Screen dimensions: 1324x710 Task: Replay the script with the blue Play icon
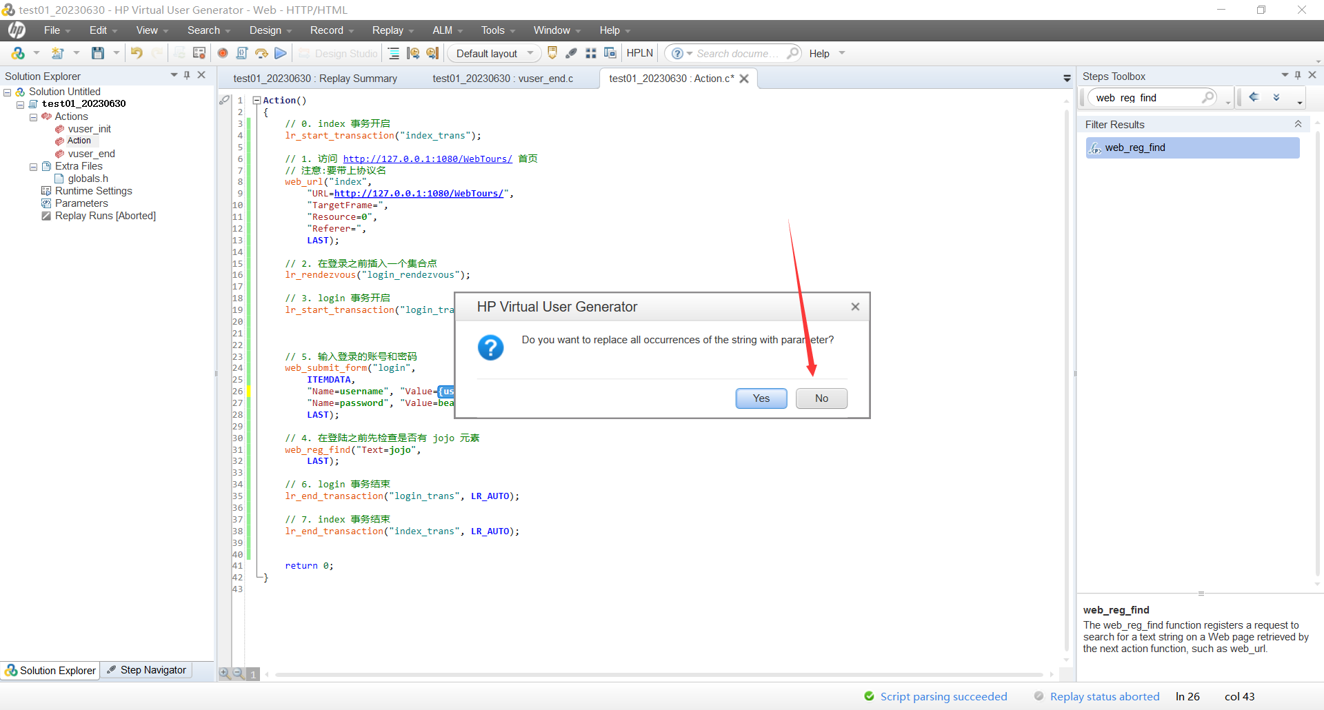tap(281, 53)
